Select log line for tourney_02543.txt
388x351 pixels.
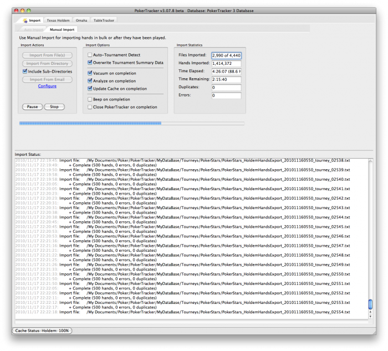pyautogui.click(x=182, y=208)
